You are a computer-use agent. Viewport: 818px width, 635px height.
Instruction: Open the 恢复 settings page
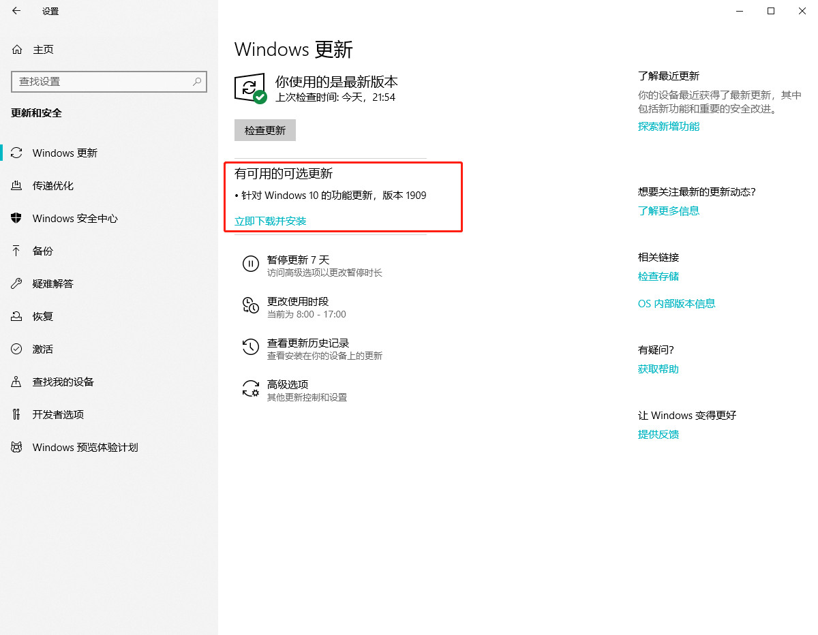click(42, 316)
